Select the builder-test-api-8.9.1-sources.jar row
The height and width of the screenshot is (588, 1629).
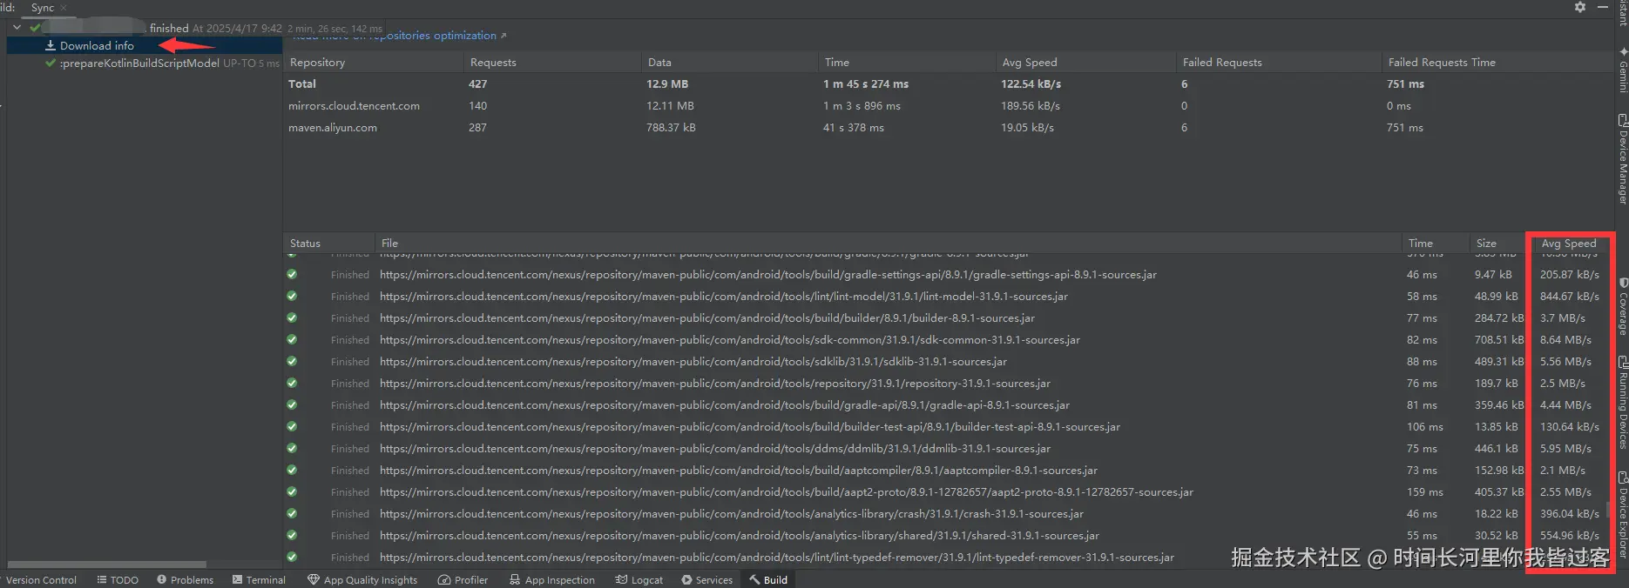point(948,427)
